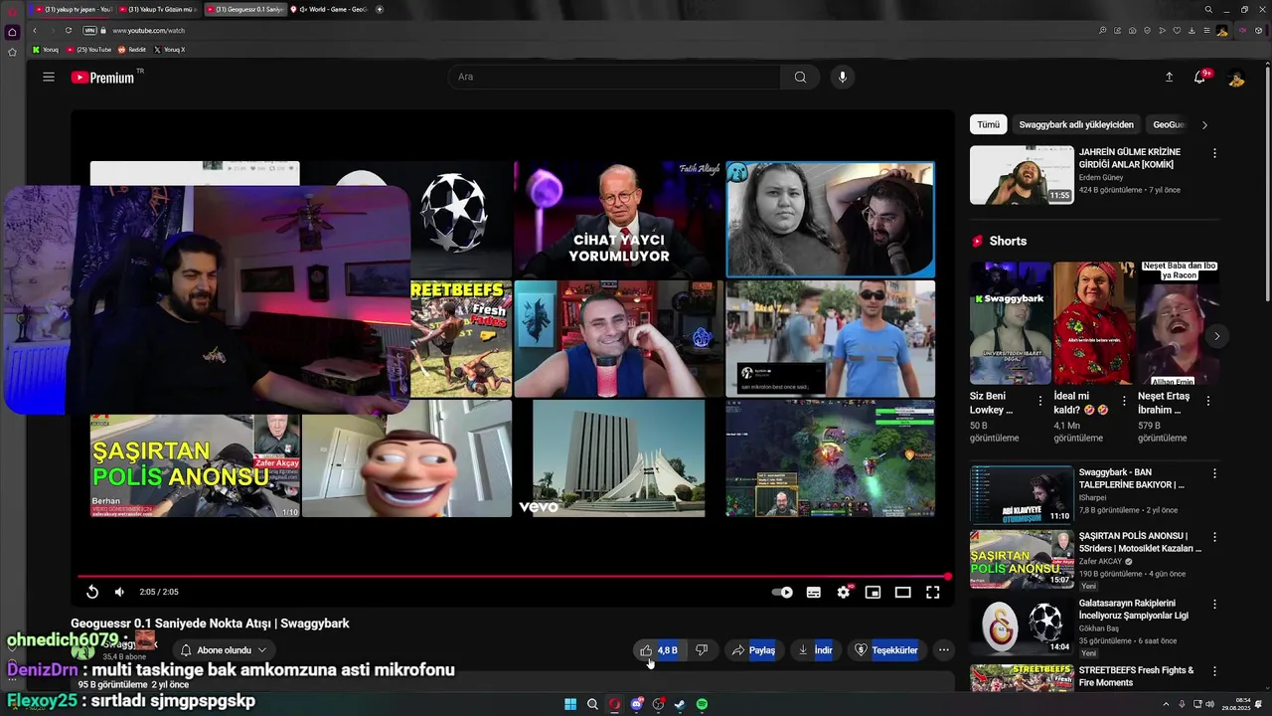
Task: Toggle subtitles/closed captions
Action: click(814, 592)
